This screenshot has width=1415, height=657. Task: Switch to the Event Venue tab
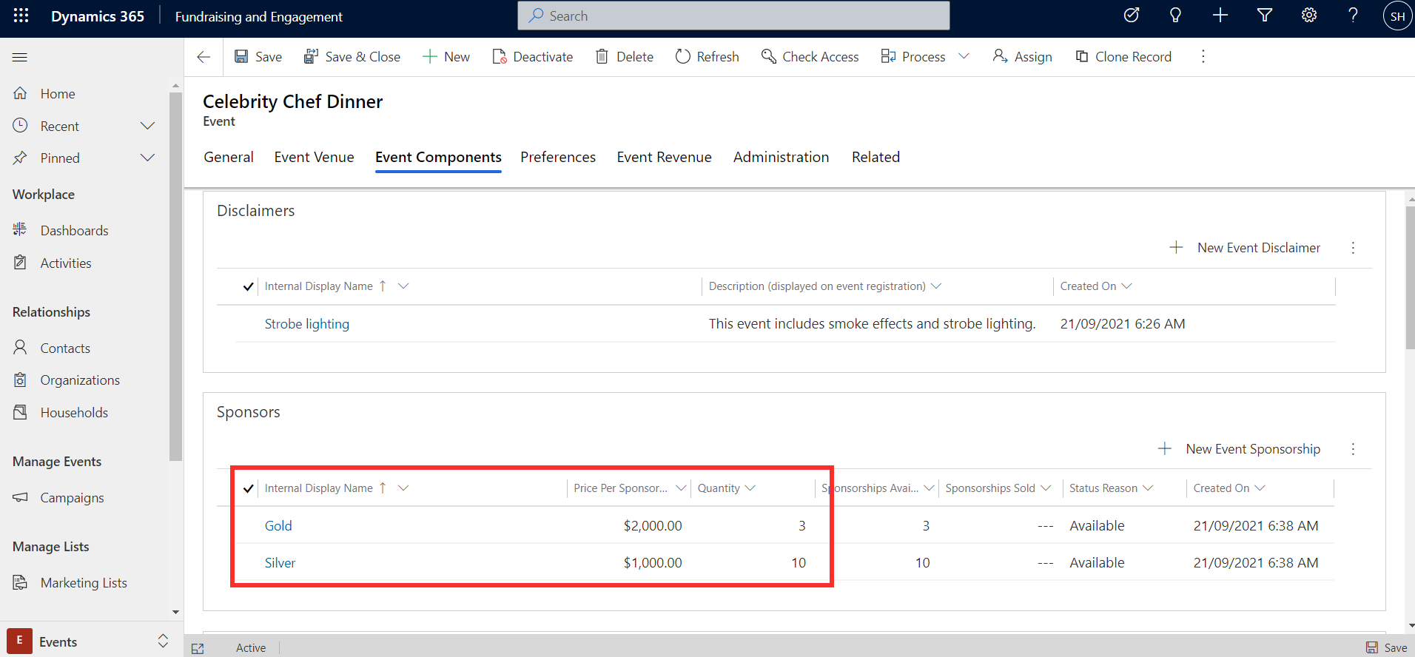pyautogui.click(x=314, y=158)
